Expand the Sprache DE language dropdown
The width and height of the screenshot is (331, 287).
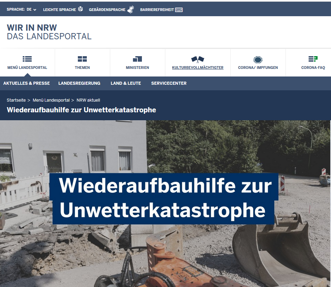coord(31,10)
